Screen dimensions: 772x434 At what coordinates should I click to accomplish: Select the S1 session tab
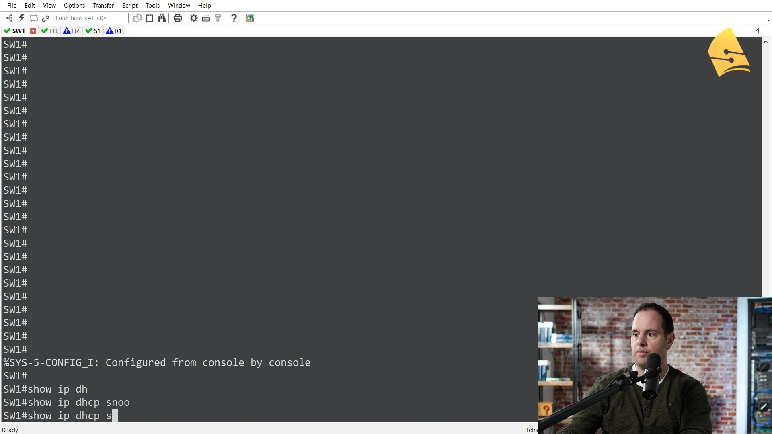coord(93,31)
